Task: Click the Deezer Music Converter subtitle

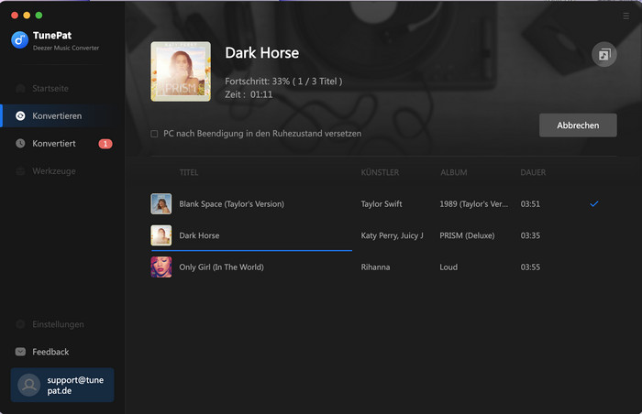Action: 66,48
